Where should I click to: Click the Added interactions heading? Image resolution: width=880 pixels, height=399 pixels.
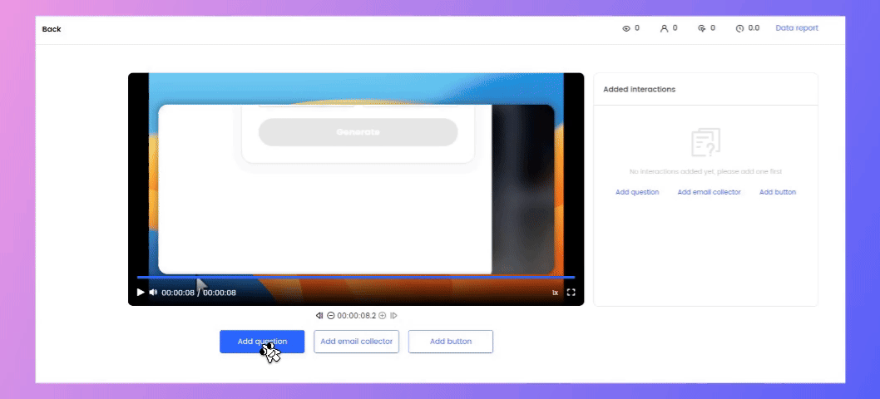pyautogui.click(x=640, y=89)
